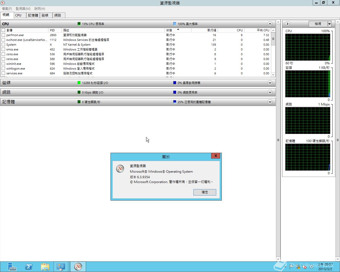Click the blue 100% 最大頻率 swatch
Screen dimensions: 340x272
175,24
